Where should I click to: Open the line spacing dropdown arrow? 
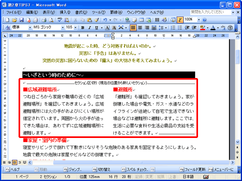click(x=166, y=28)
